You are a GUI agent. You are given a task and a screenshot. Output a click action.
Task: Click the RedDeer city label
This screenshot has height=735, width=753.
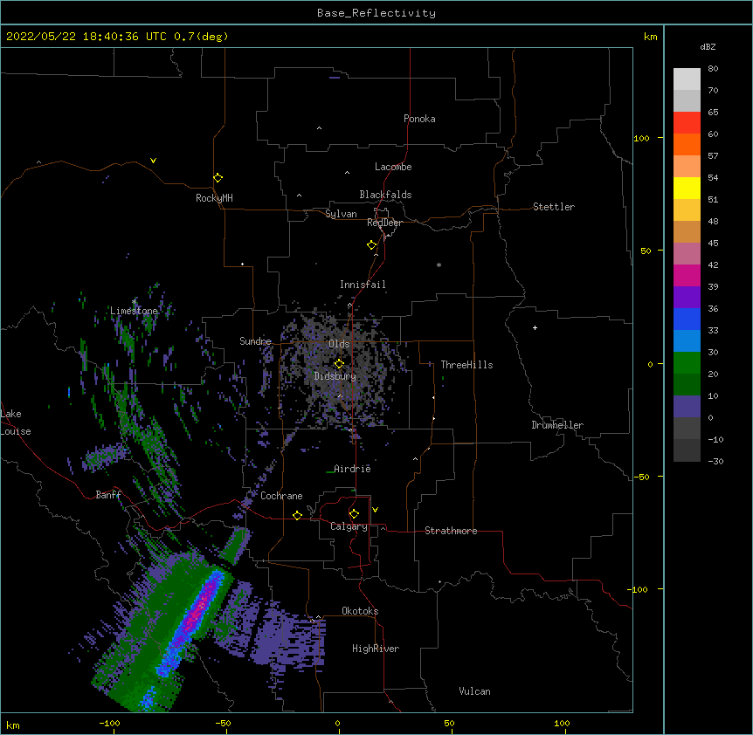click(x=384, y=223)
